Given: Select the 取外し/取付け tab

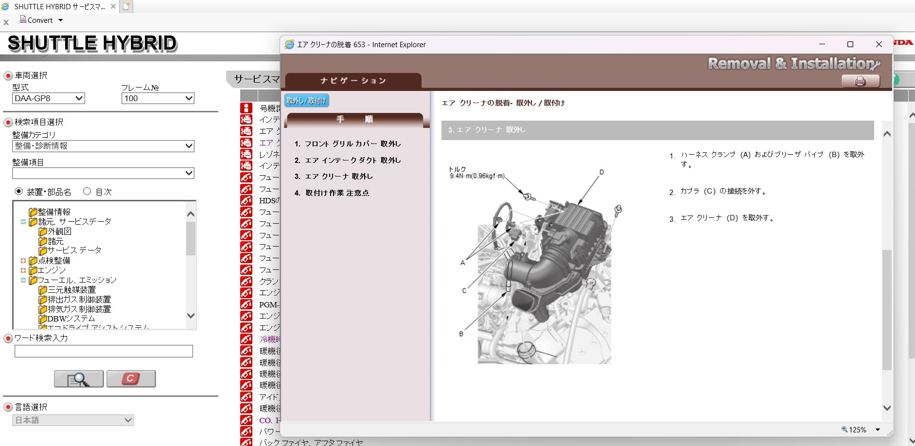Looking at the screenshot, I should coord(307,101).
